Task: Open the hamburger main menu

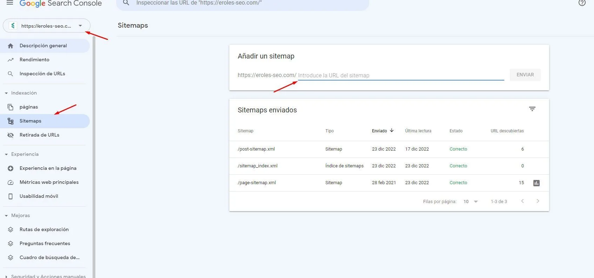Action: tap(10, 3)
